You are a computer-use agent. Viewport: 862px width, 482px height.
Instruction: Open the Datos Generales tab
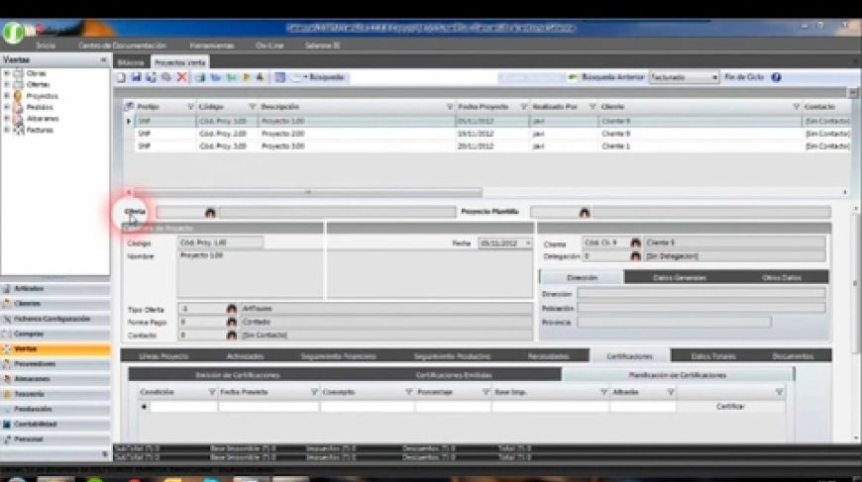coord(680,278)
